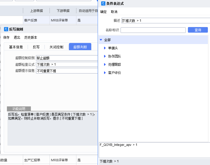The image size is (210, 165).
Task: Click 取消 to cancel the expression dialog
Action: [114, 12]
